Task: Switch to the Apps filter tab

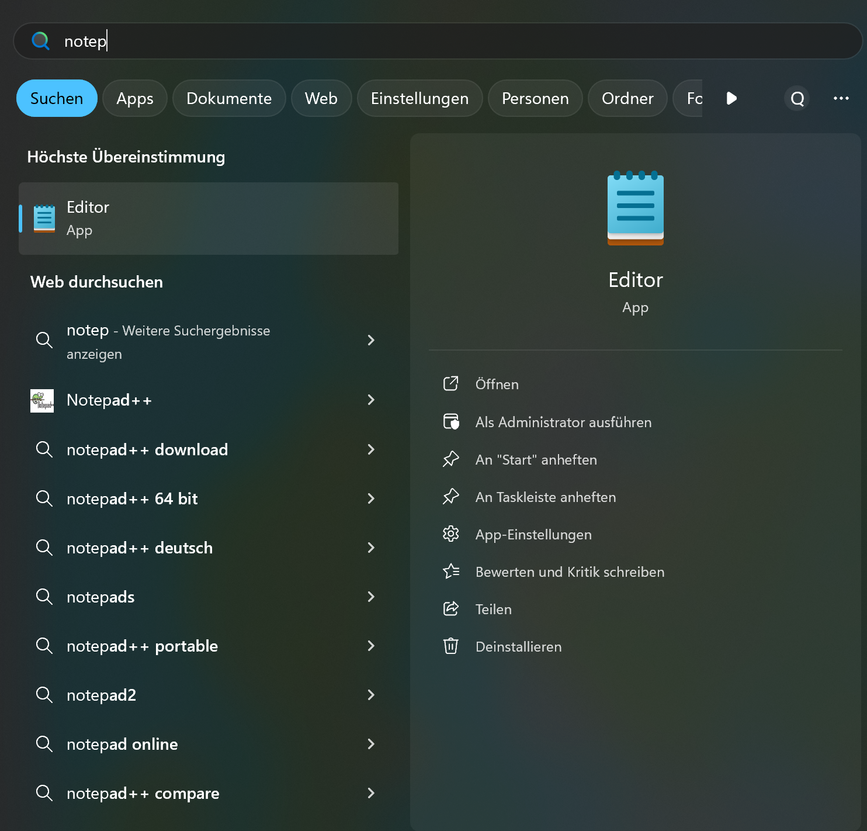Action: 135,98
